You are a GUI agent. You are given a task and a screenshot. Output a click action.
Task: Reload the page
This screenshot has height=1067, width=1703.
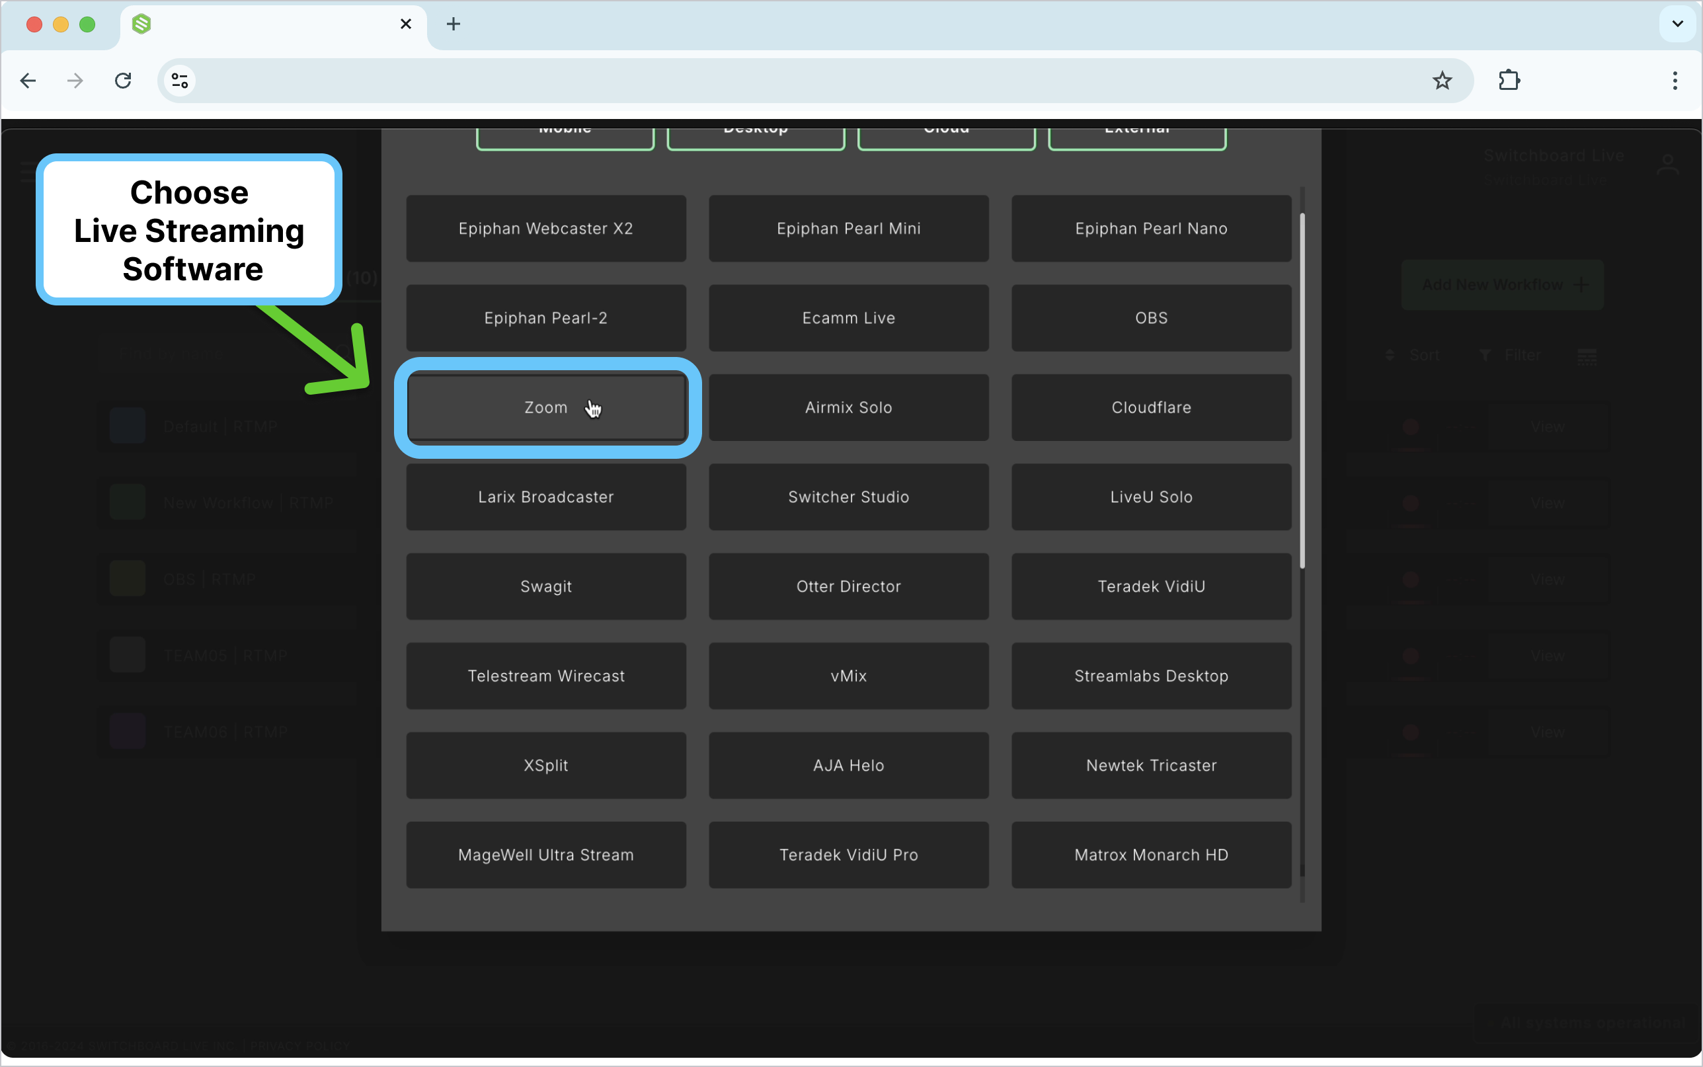pyautogui.click(x=123, y=81)
